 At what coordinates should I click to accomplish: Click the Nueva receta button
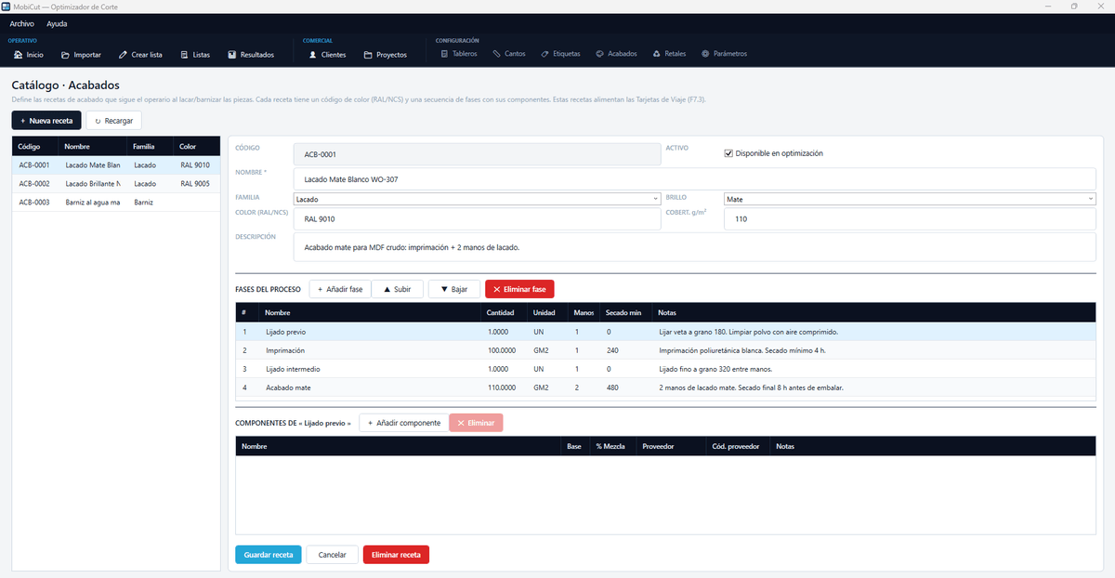point(46,121)
